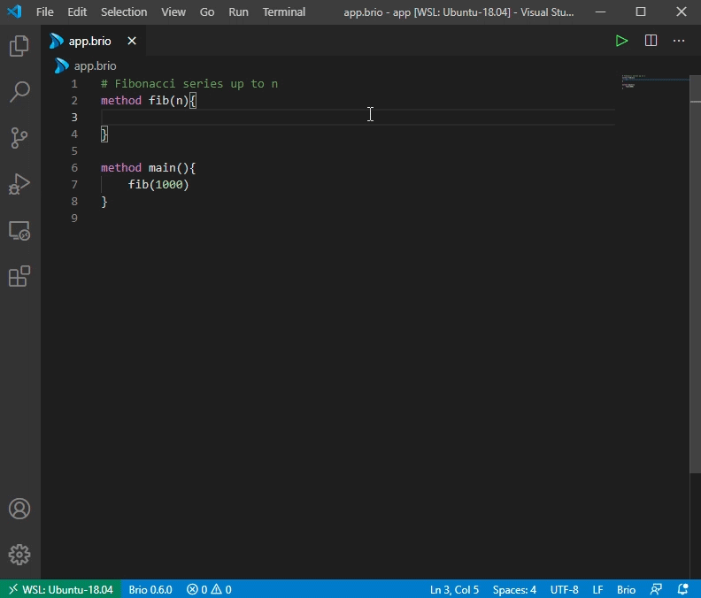Open the Run and Debug view
This screenshot has height=598, width=701.
(19, 184)
